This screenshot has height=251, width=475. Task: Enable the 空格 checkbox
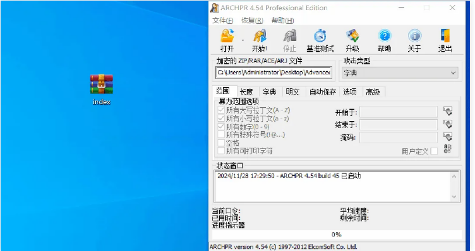point(221,143)
